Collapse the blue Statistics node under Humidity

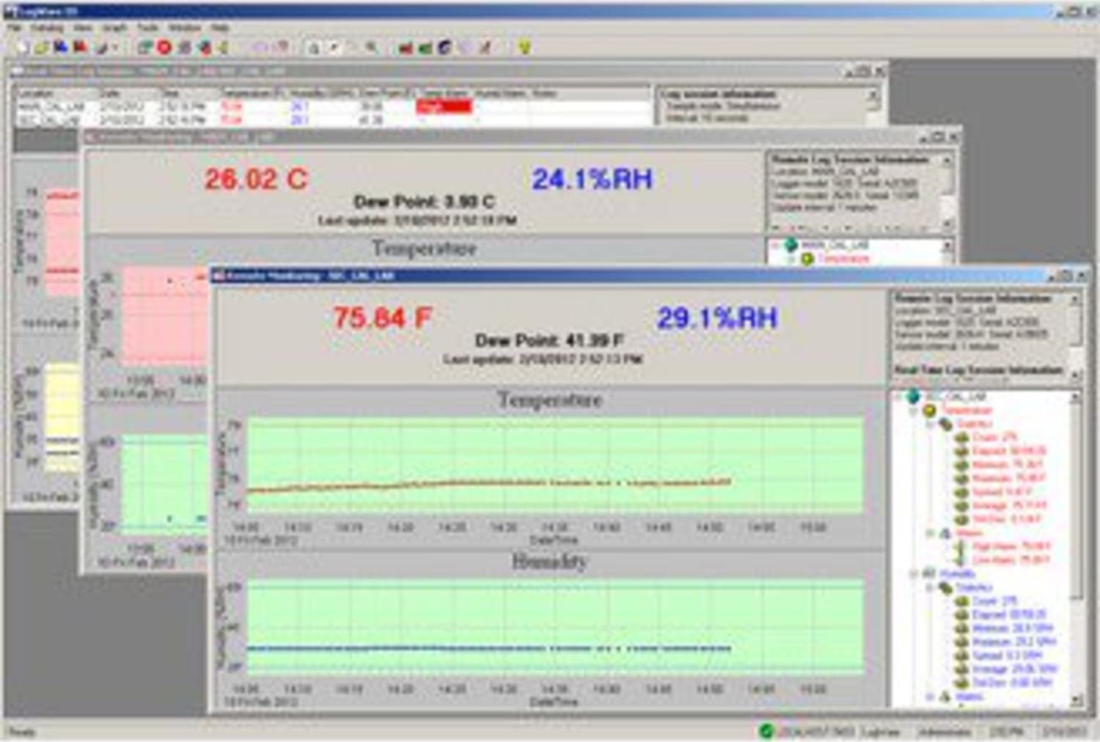coord(930,587)
